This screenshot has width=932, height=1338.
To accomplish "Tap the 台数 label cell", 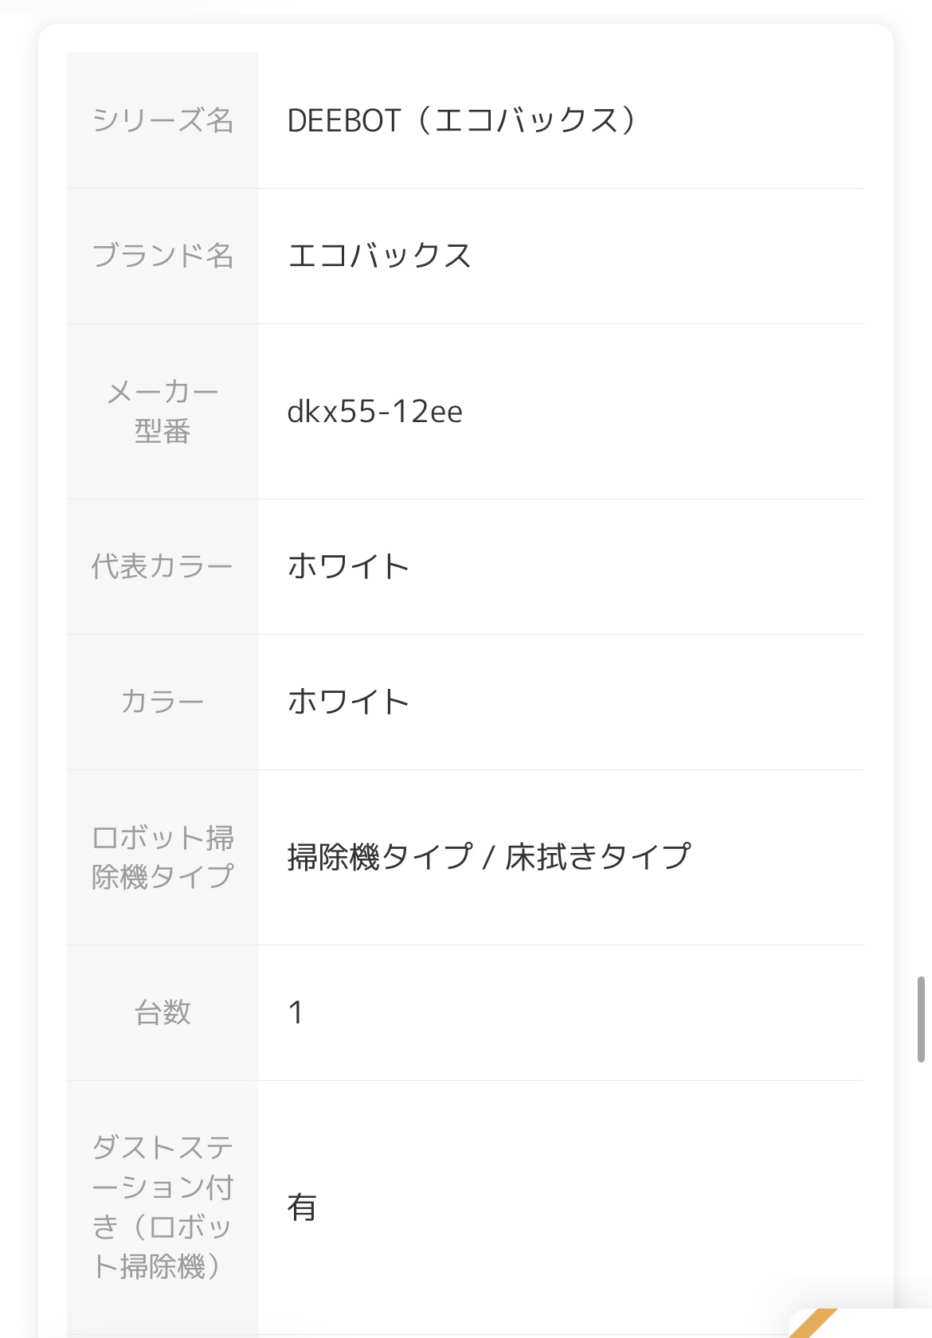I will tap(163, 1012).
